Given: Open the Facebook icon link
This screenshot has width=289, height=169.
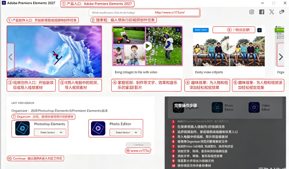Looking at the screenshot, I should coord(261,12).
